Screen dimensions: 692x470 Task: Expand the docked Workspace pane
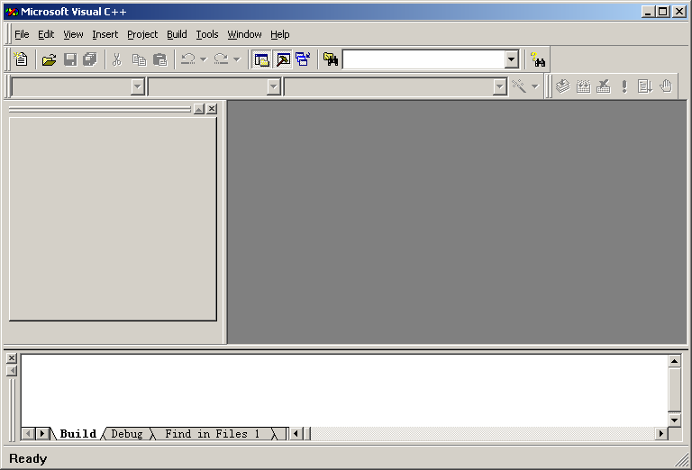click(x=199, y=109)
